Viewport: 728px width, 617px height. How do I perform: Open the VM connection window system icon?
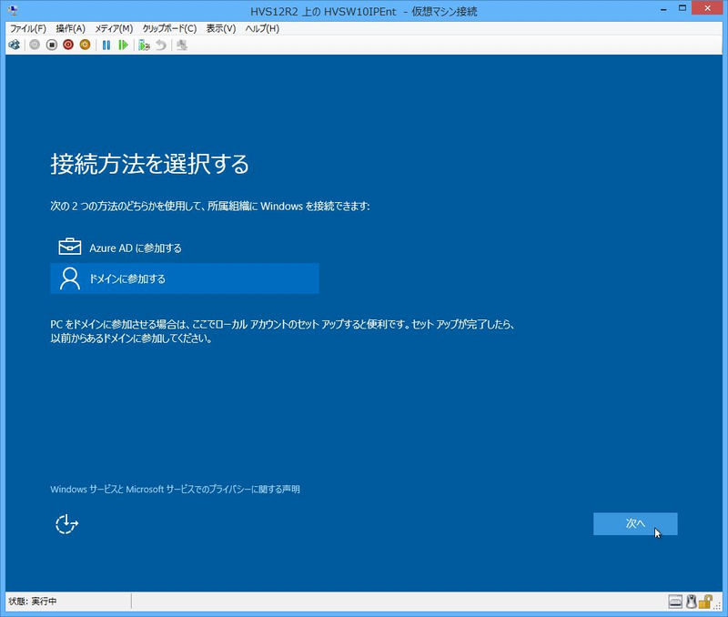(13, 10)
